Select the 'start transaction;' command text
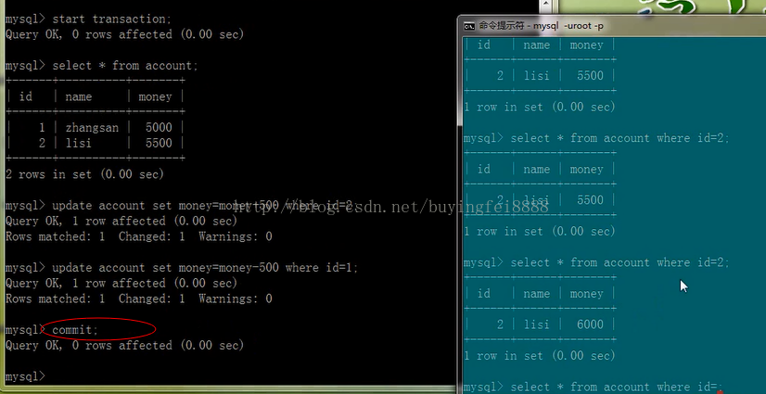Viewport: 766px width, 394px height. (112, 19)
